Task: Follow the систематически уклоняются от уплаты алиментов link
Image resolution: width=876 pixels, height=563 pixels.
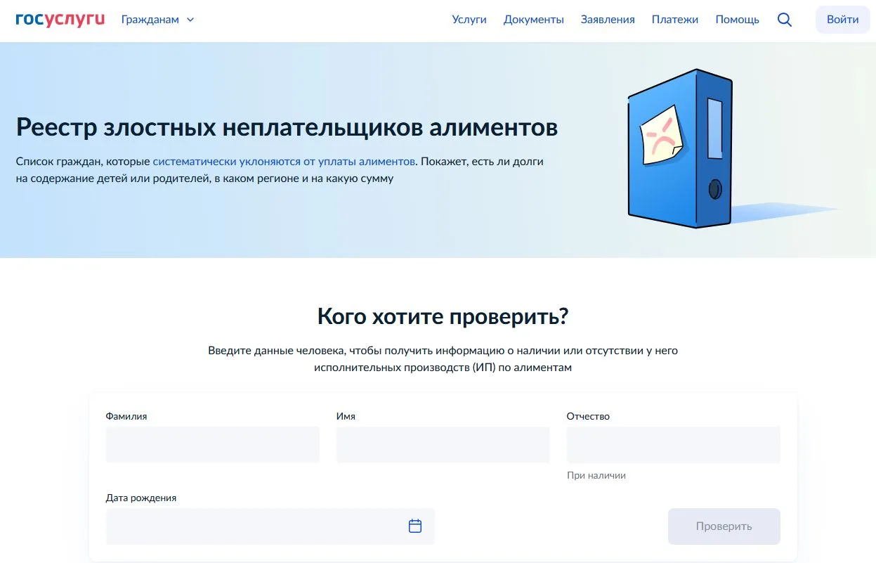Action: 284,162
